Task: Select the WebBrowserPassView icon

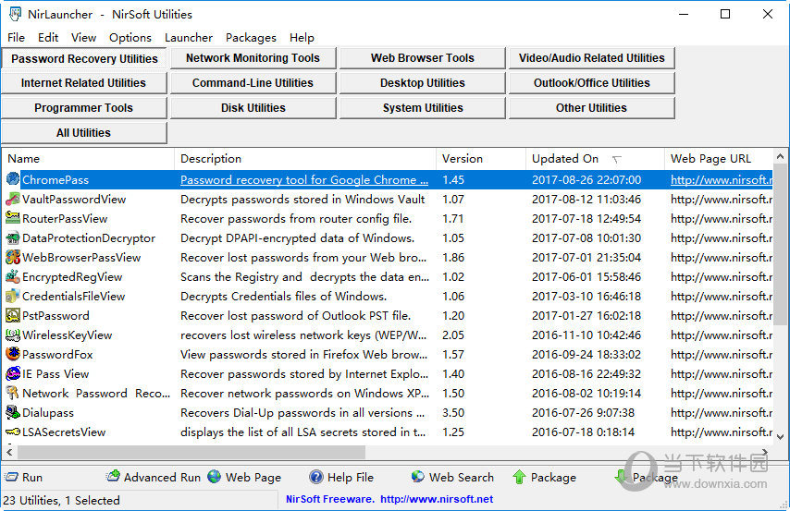Action: click(13, 257)
